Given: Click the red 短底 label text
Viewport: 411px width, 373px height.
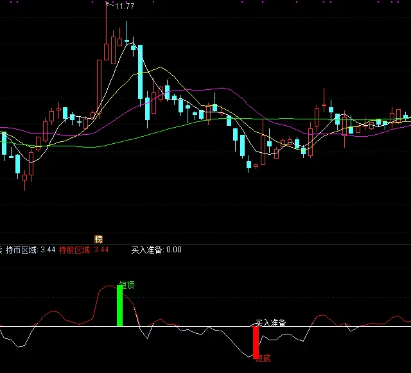Looking at the screenshot, I should pyautogui.click(x=263, y=359).
